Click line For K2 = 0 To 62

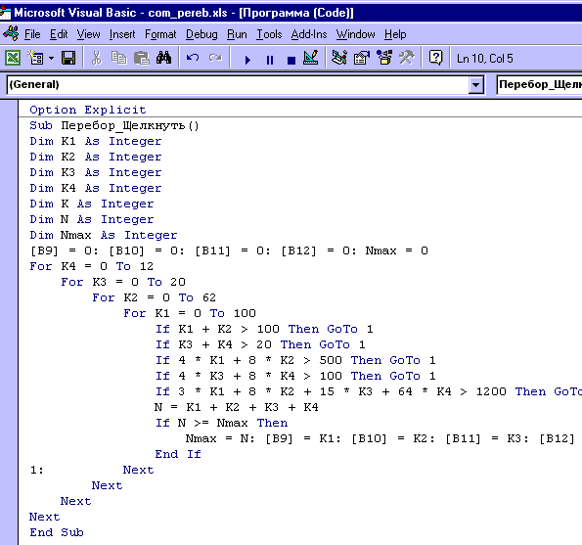(x=154, y=297)
